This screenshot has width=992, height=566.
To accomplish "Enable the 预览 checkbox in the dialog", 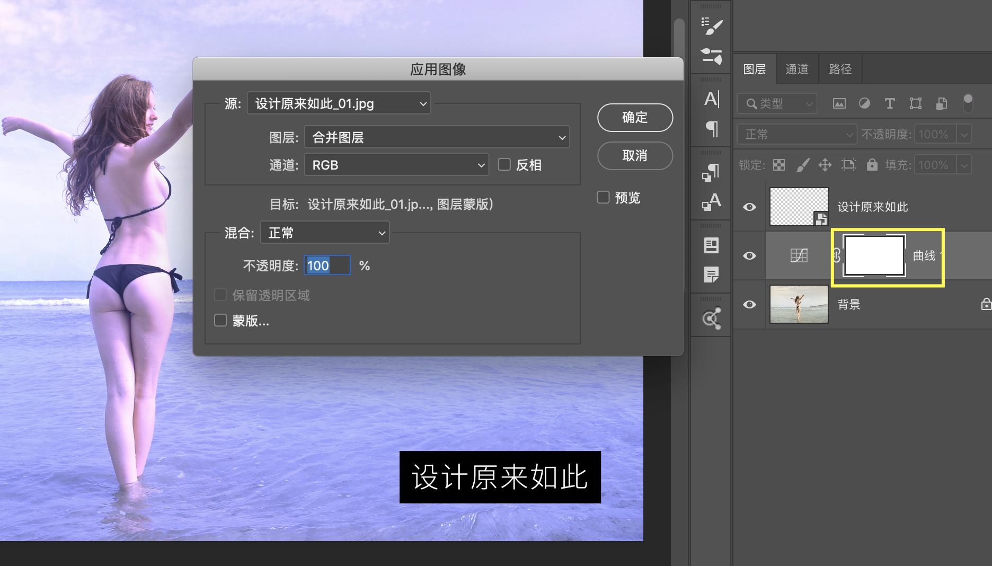I will pos(603,197).
